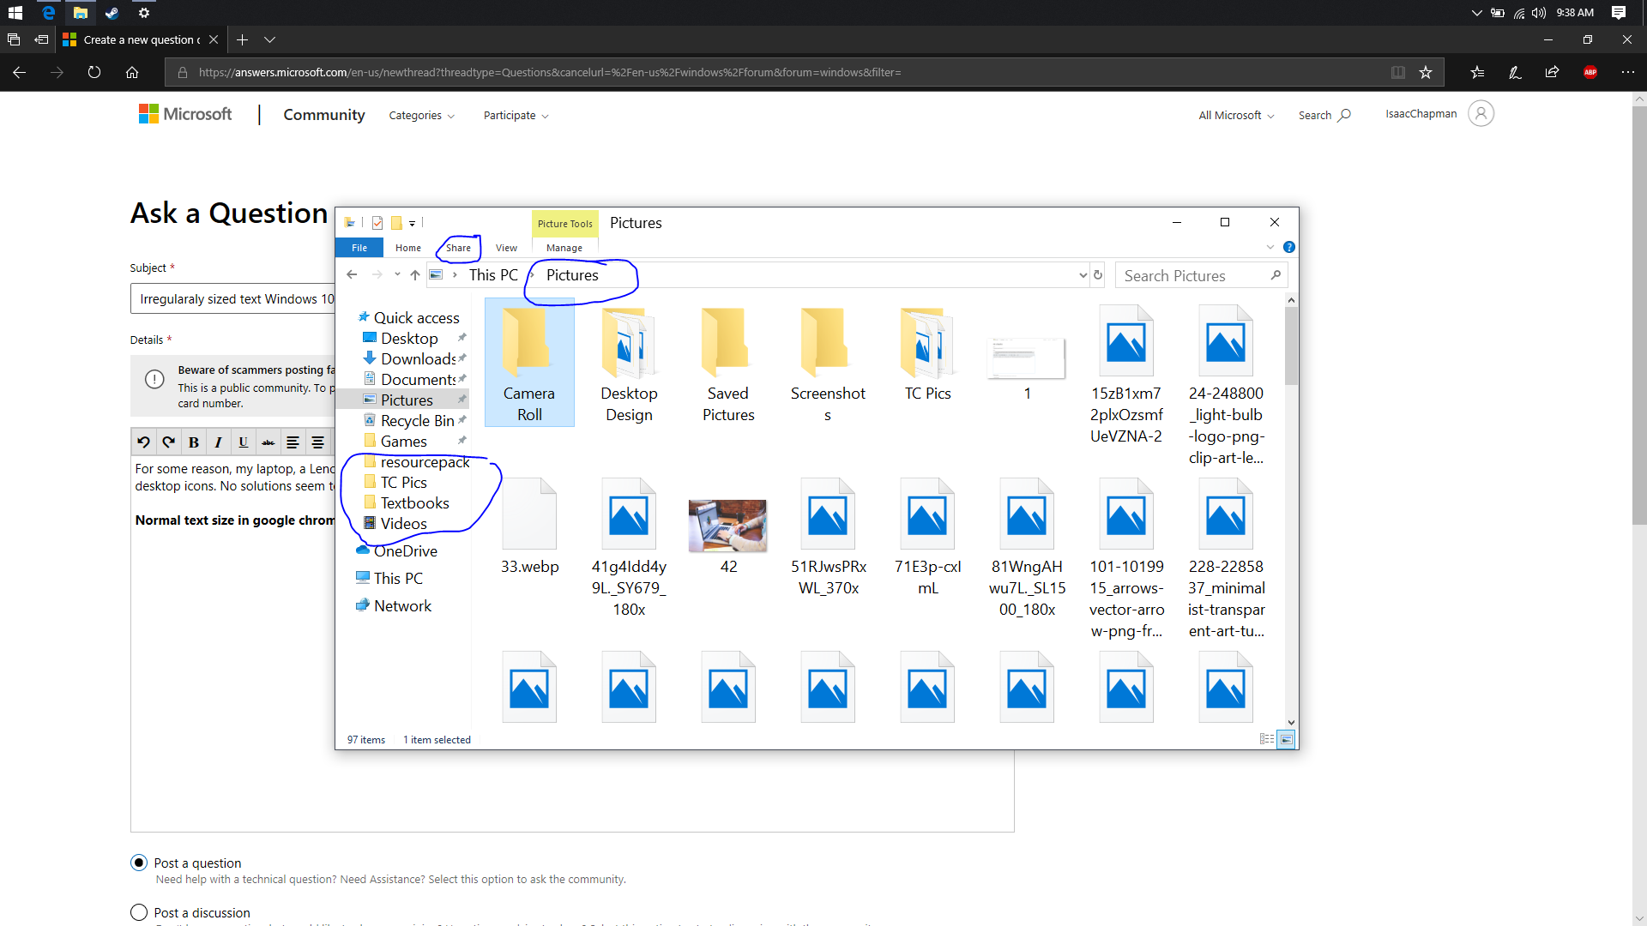Image resolution: width=1647 pixels, height=926 pixels.
Task: Open reading view in address bar
Action: tap(1398, 73)
